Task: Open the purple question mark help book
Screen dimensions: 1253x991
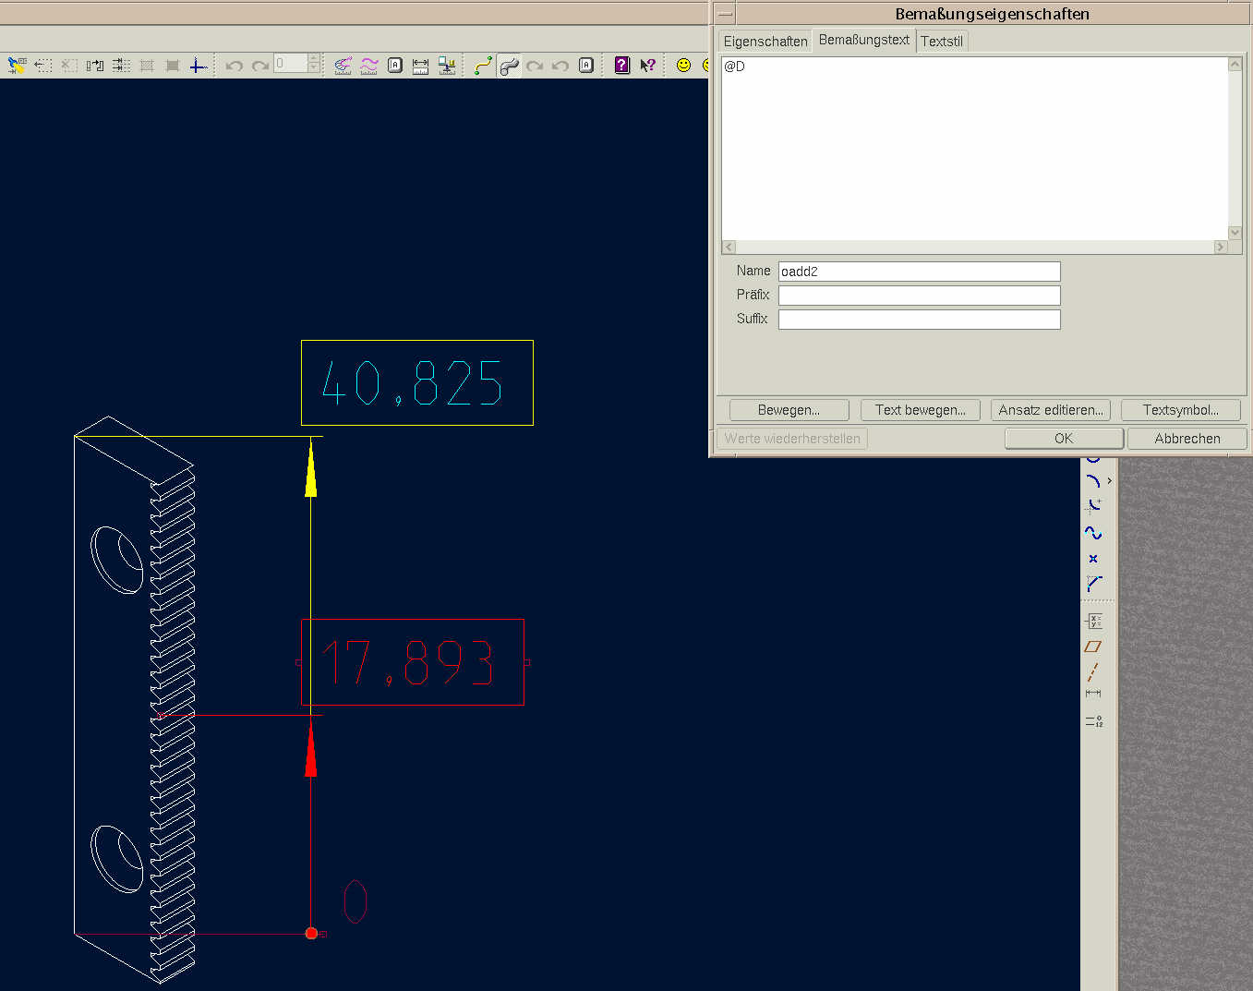Action: tap(622, 66)
